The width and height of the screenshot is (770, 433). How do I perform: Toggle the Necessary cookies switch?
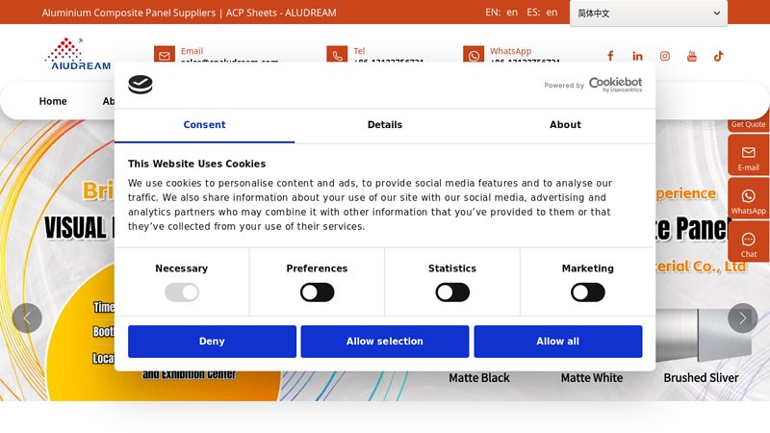(x=182, y=293)
